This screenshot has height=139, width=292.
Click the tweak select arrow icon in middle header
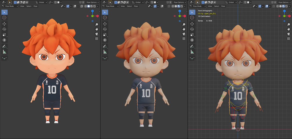[110, 2]
